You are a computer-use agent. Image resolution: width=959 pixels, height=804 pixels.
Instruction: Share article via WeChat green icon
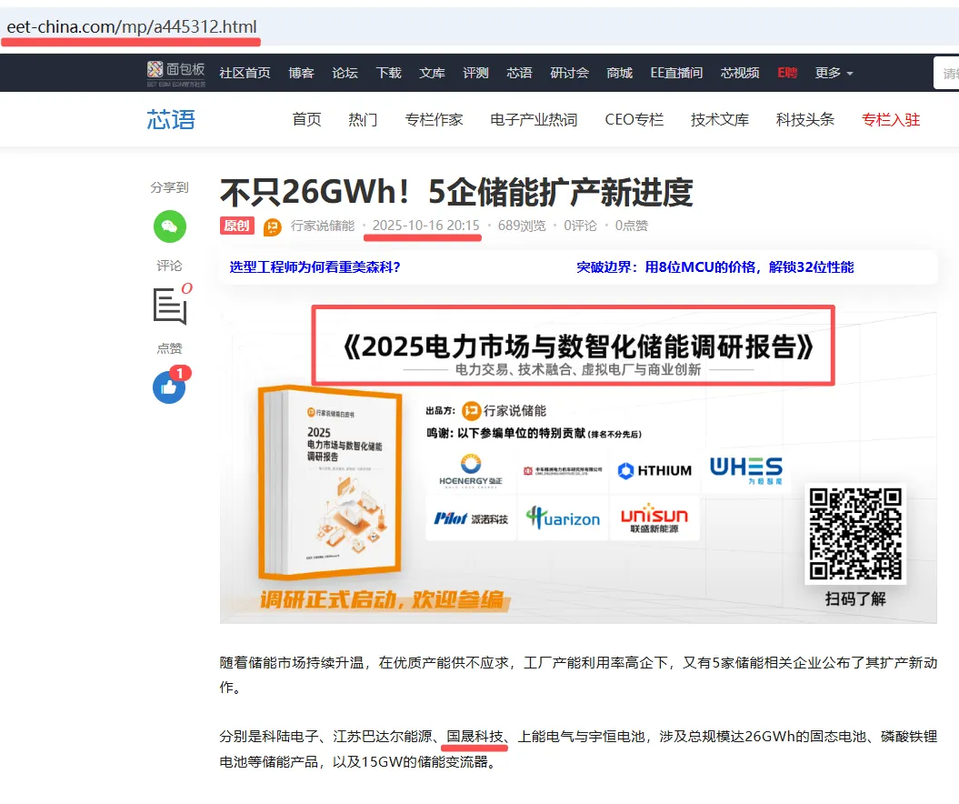pos(170,226)
